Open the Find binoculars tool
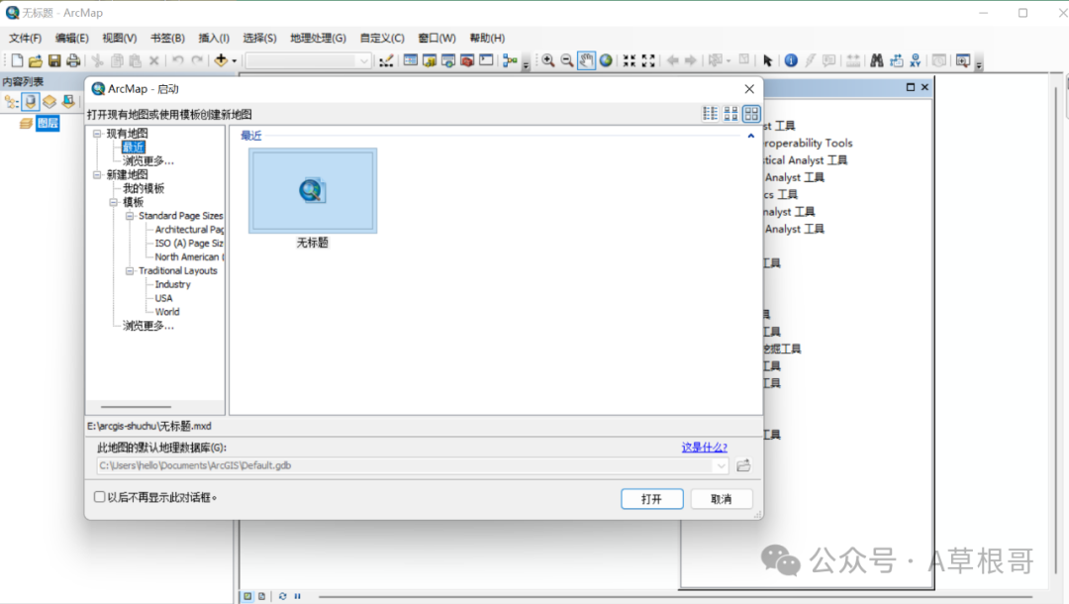 click(877, 60)
